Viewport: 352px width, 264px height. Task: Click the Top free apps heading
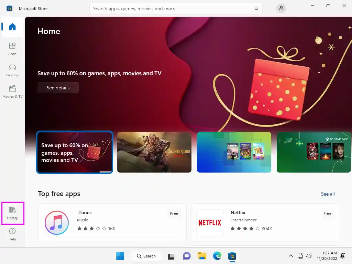59,194
